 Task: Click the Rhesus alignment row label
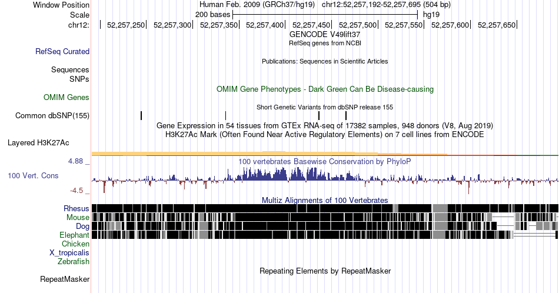(x=76, y=208)
